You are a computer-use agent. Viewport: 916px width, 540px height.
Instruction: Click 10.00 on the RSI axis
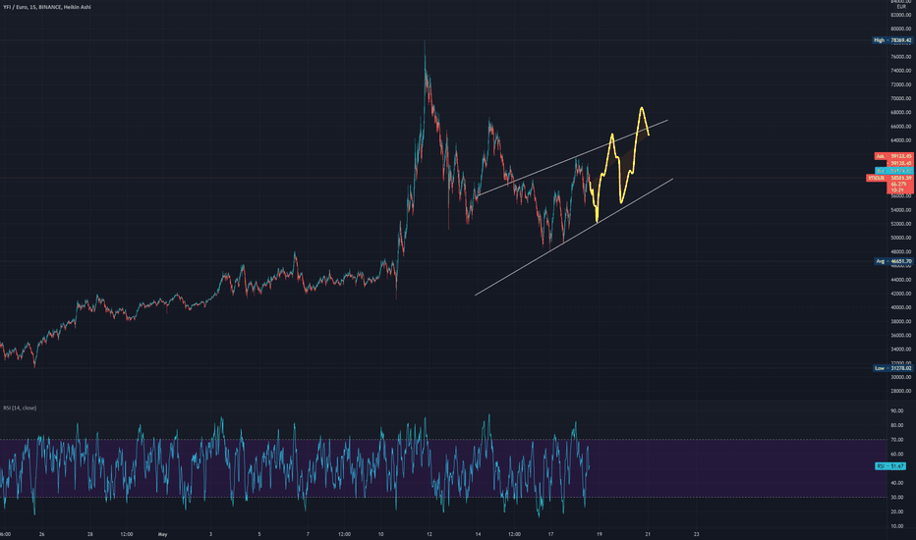(x=897, y=526)
